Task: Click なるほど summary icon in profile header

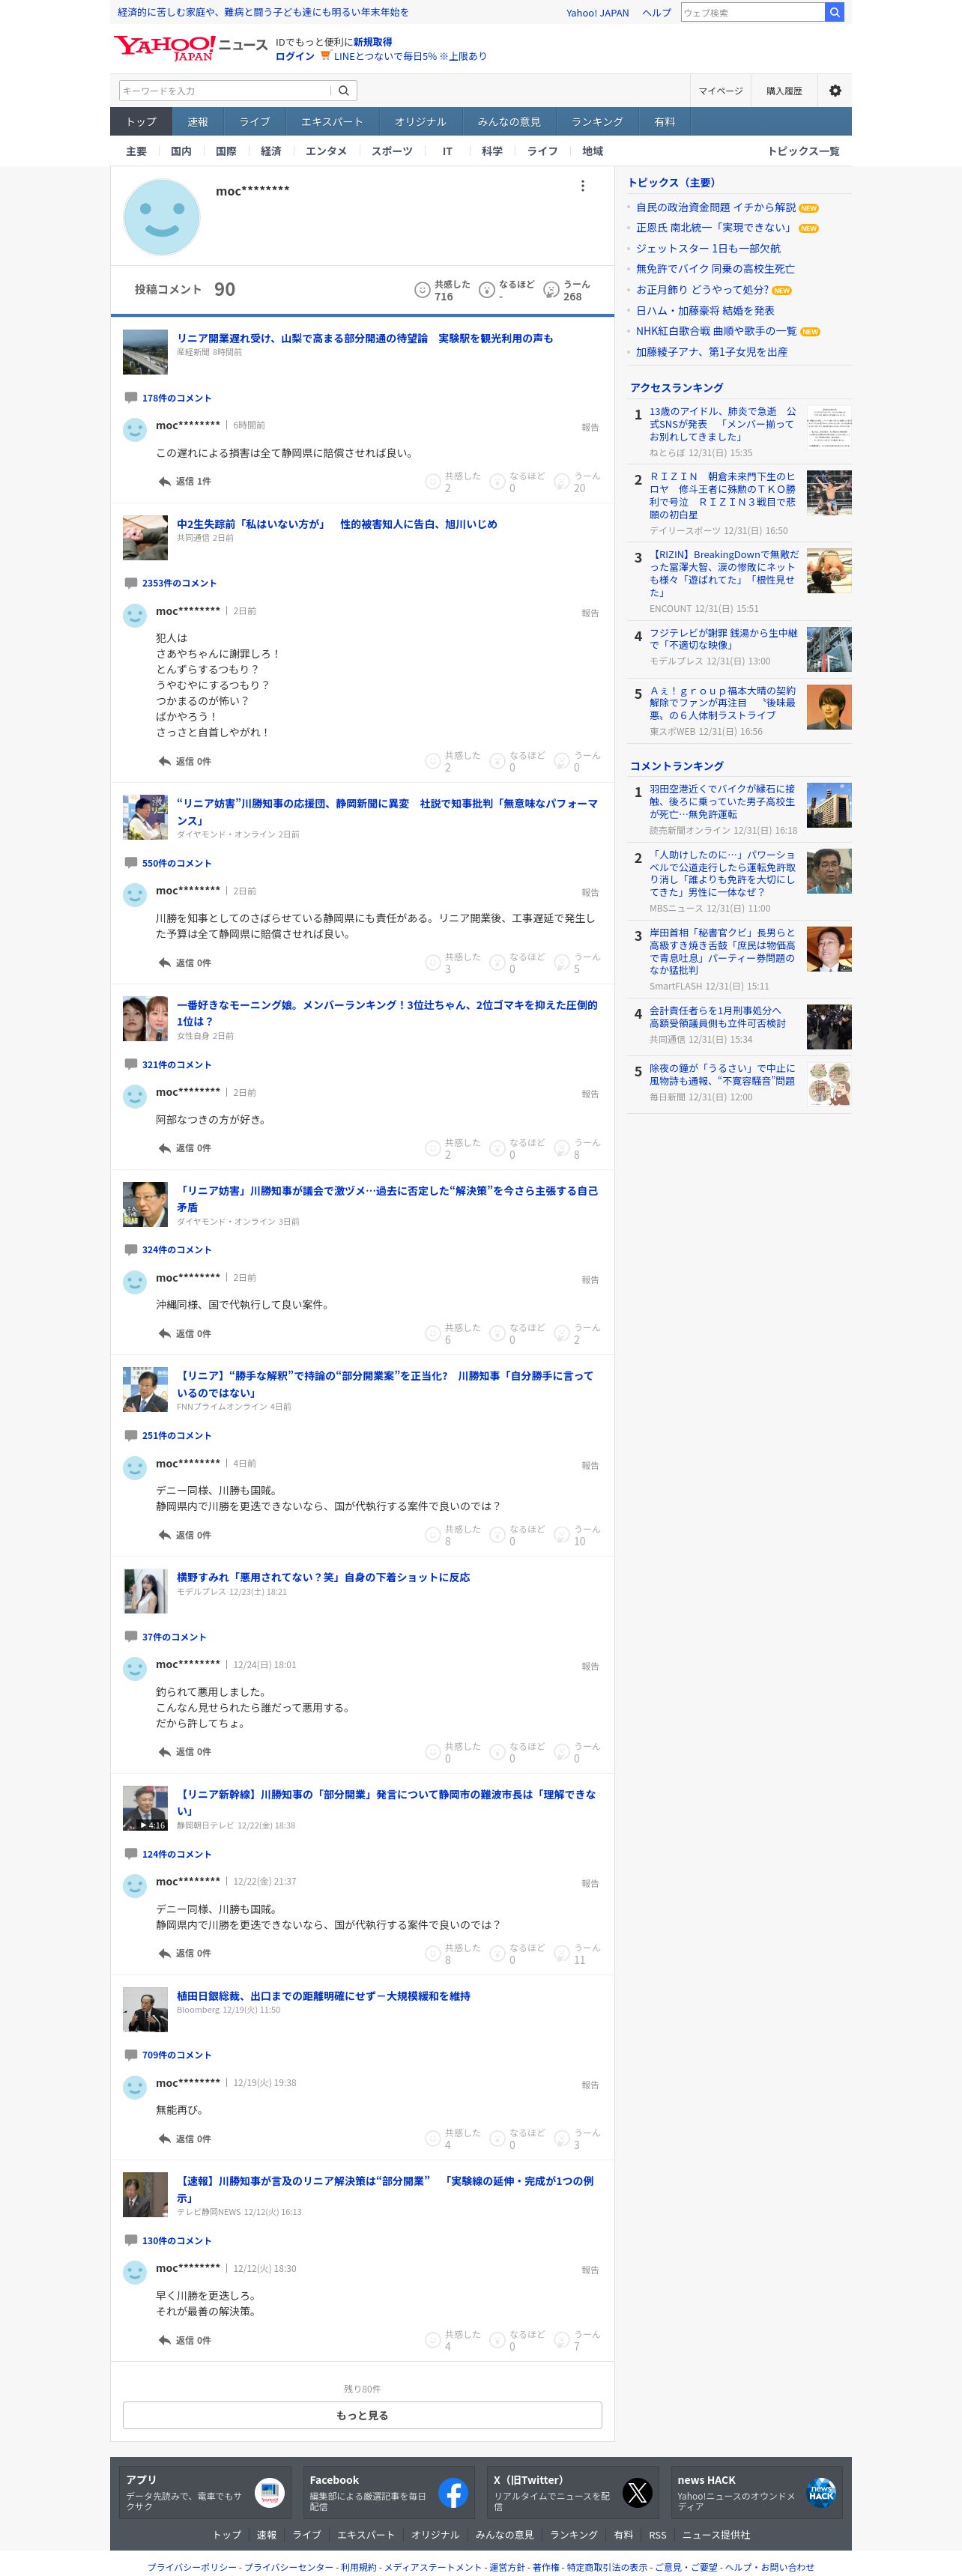Action: 487,290
